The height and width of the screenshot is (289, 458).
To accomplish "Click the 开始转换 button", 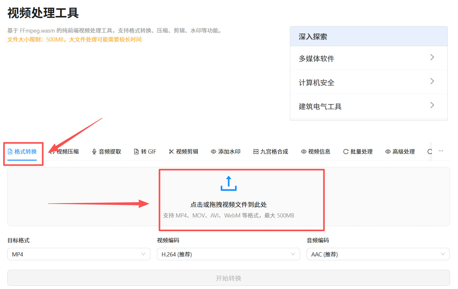I will point(228,278).
